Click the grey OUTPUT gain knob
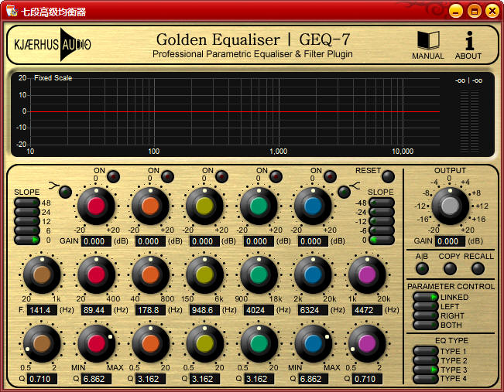 tap(450, 206)
